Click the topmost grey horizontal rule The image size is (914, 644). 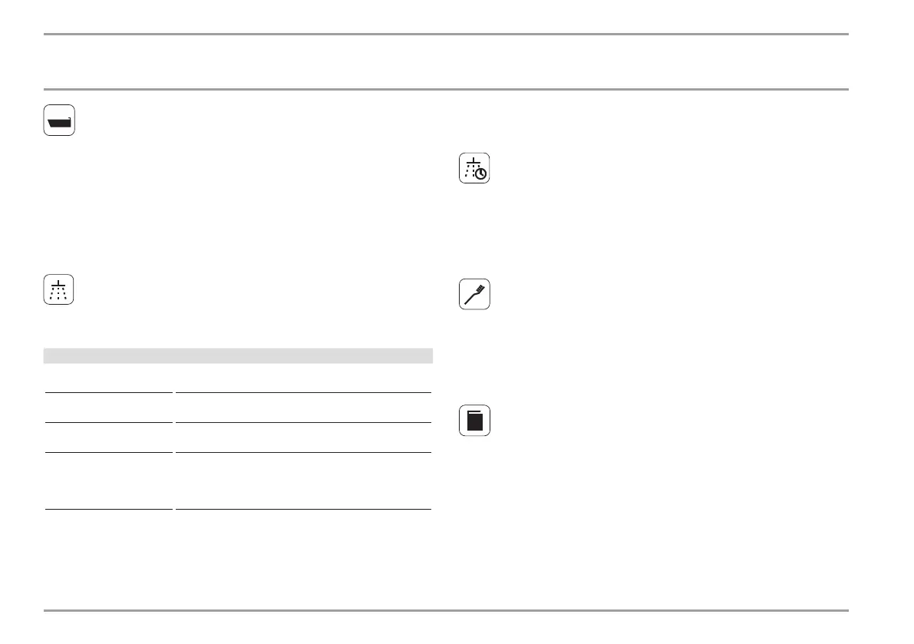point(446,34)
